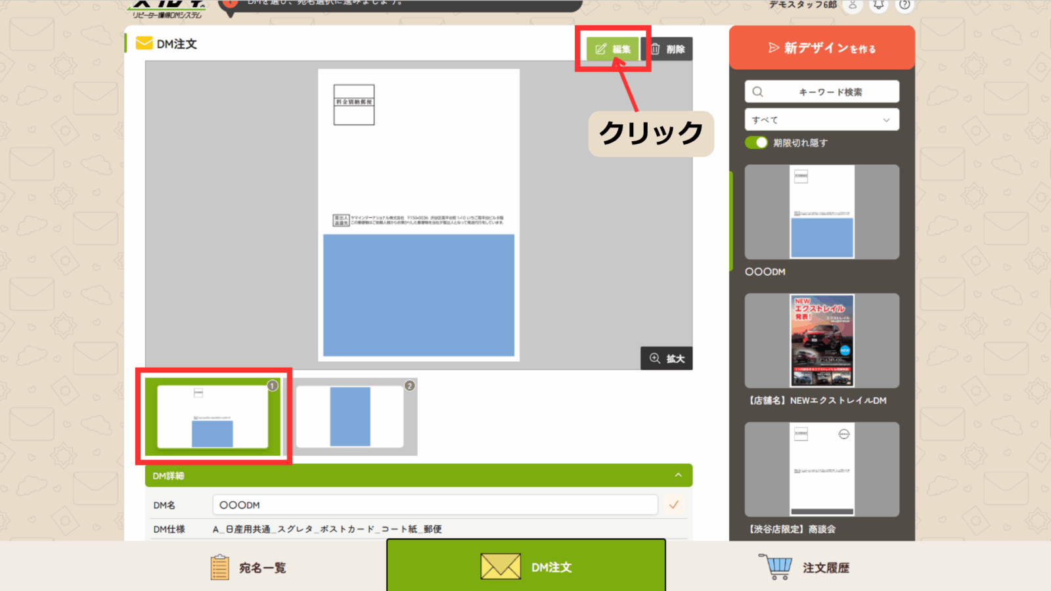Open the notification bell icon

(x=878, y=5)
